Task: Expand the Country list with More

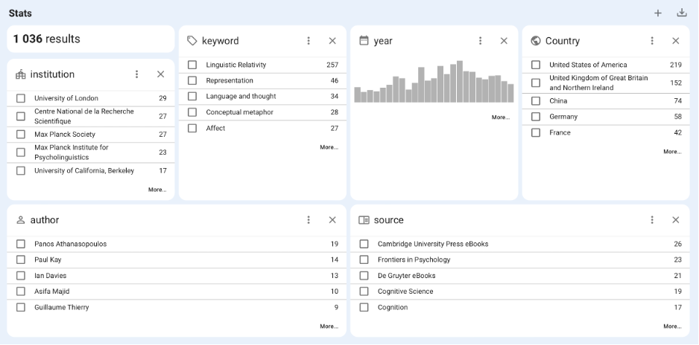Action: [671, 152]
